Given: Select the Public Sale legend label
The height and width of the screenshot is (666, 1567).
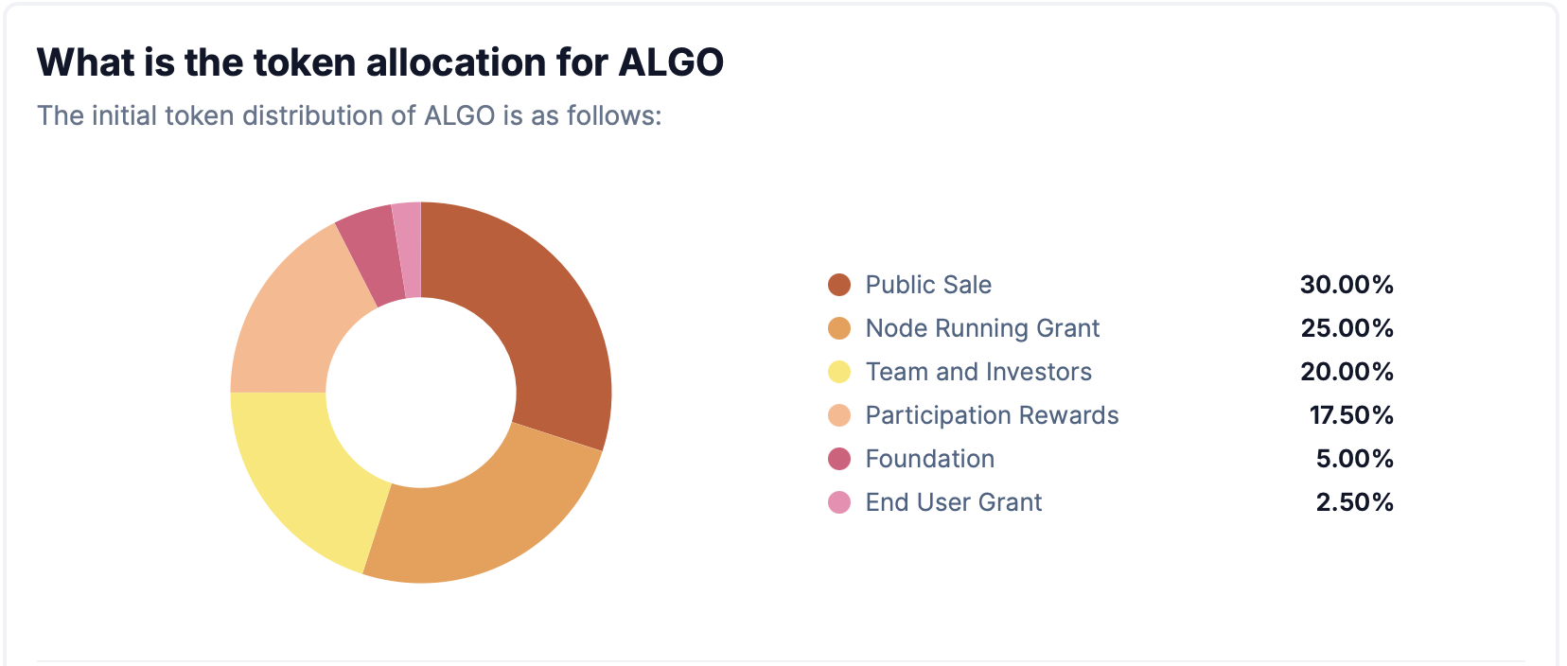Looking at the screenshot, I should coord(928,285).
